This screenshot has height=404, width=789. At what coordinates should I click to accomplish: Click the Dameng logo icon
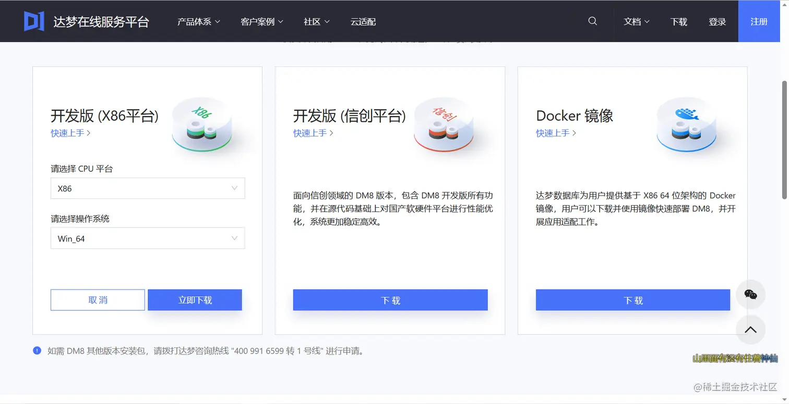(34, 21)
